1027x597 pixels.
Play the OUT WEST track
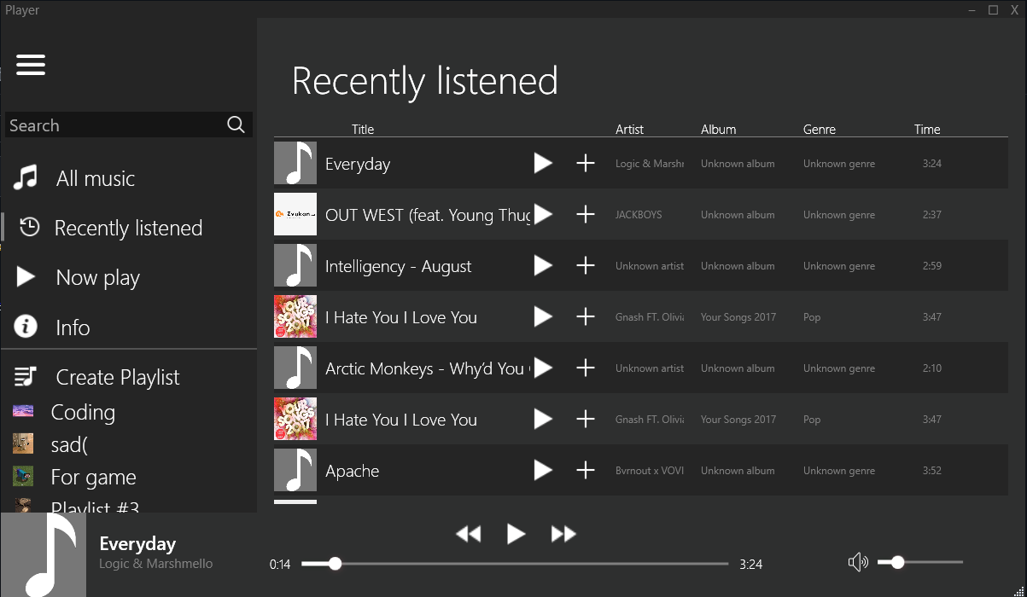[543, 214]
